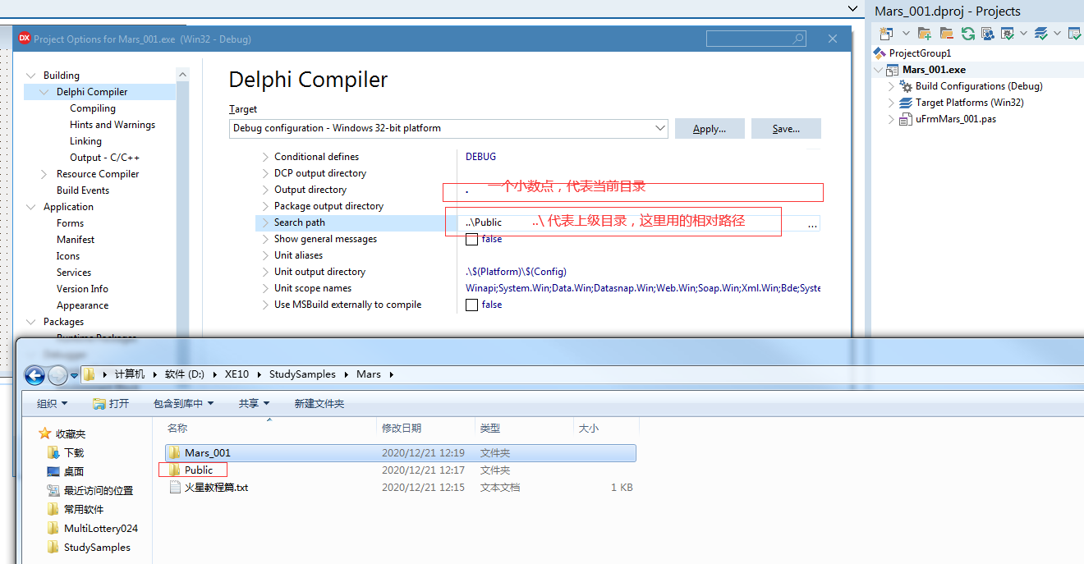Image resolution: width=1084 pixels, height=564 pixels.
Task: Click the green Refresh icon in Projects panel
Action: 968,33
